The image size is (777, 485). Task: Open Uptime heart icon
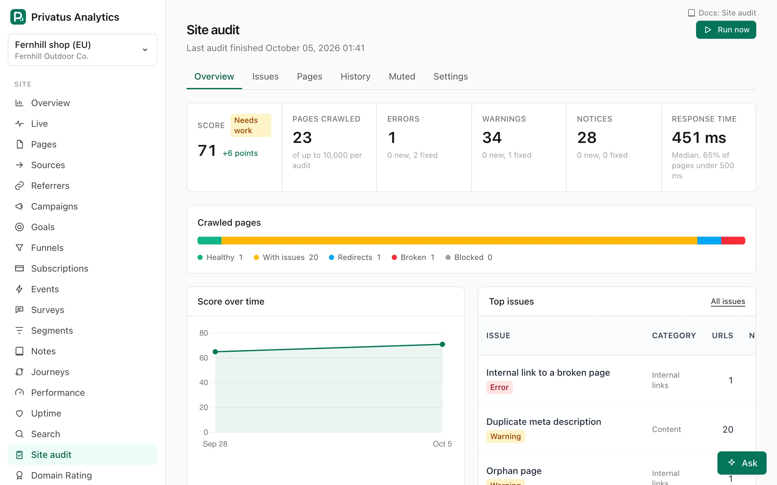point(19,413)
